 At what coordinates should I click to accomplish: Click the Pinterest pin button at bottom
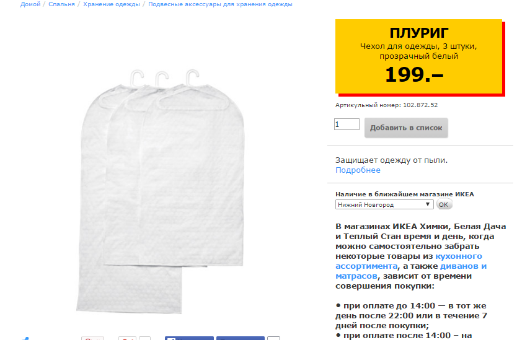pos(92,338)
